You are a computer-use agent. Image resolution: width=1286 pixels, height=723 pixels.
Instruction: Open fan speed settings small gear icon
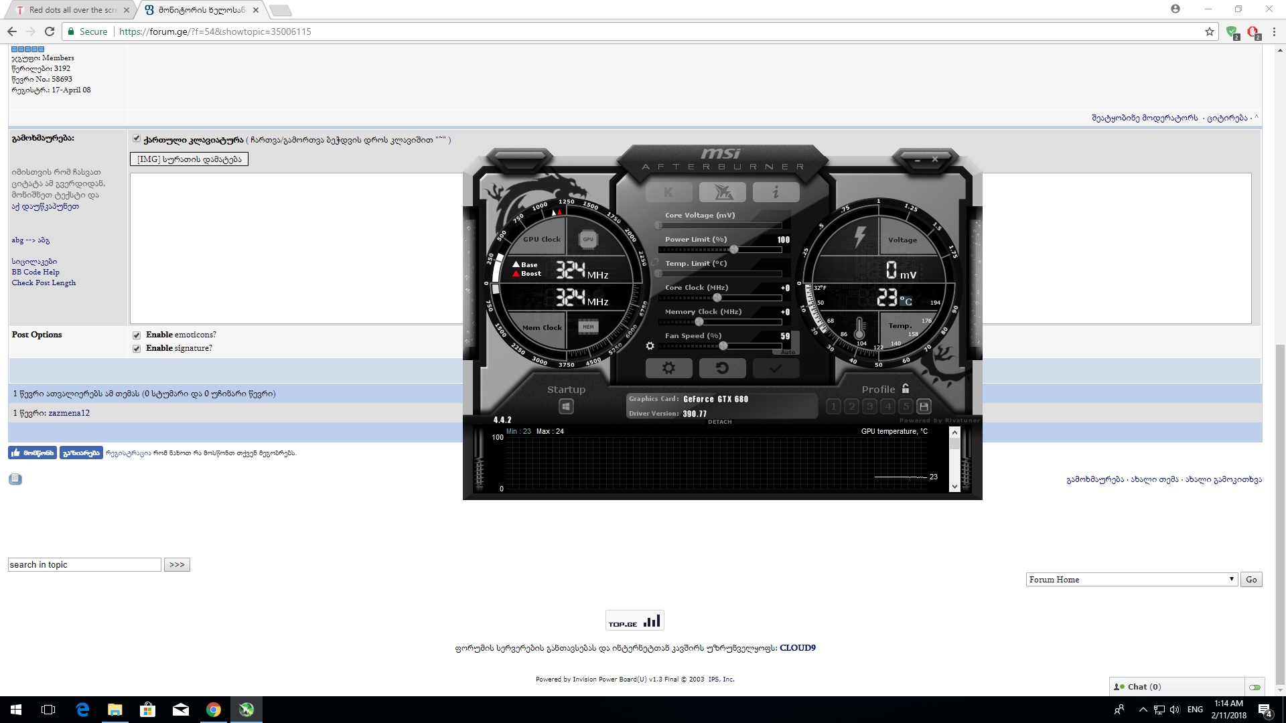click(x=650, y=346)
